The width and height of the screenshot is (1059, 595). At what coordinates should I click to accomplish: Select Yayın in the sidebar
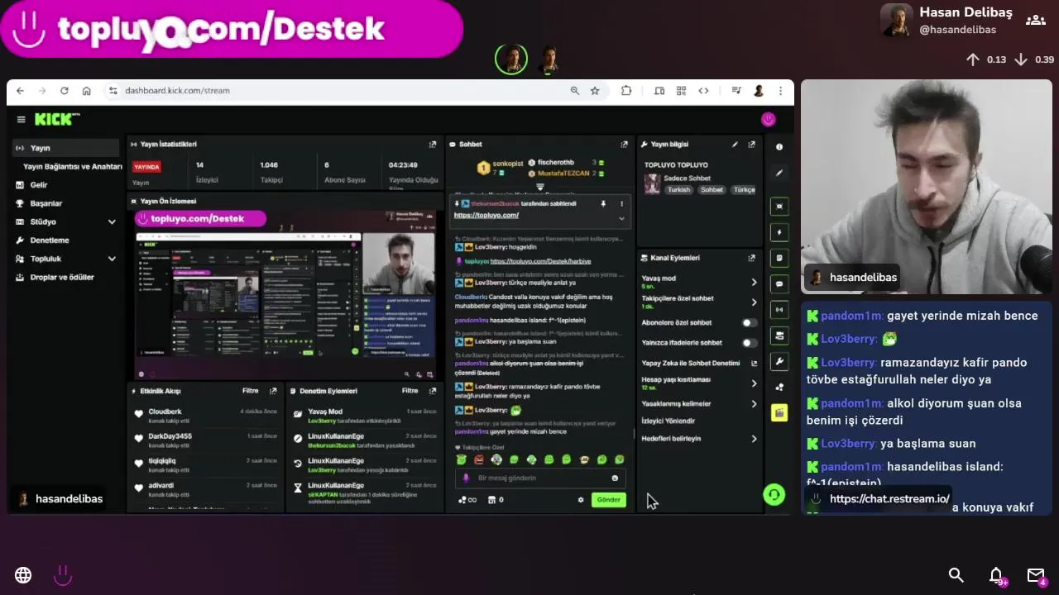click(x=65, y=148)
